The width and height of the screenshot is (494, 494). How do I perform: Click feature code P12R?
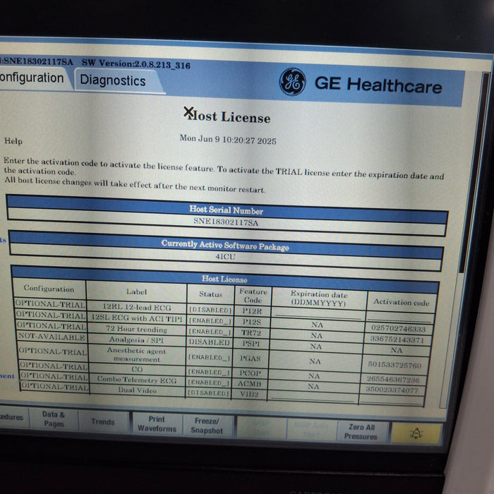tap(252, 311)
